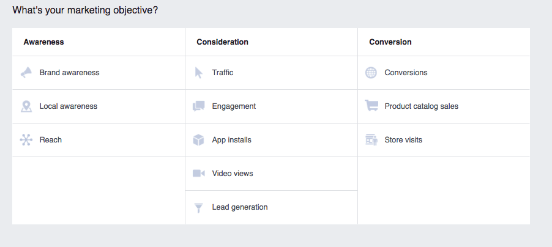Select the Product catalog sales cart icon
Image resolution: width=552 pixels, height=247 pixels.
coord(371,106)
